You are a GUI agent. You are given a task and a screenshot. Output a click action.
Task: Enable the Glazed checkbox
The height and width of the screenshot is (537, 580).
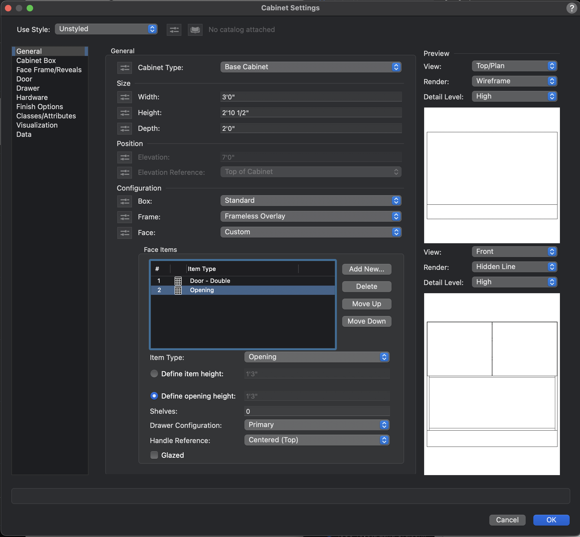154,455
